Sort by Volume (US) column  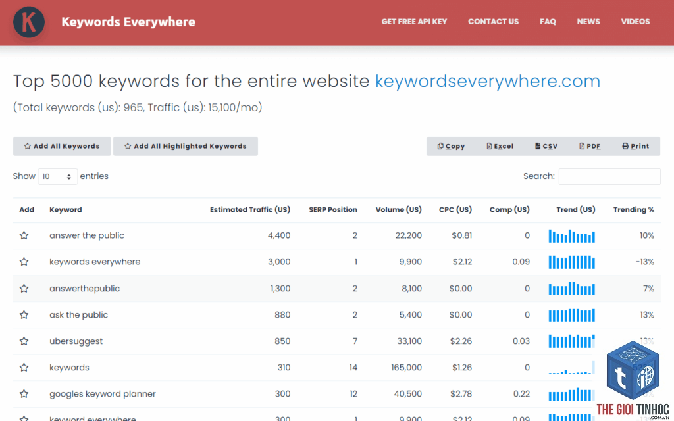398,210
